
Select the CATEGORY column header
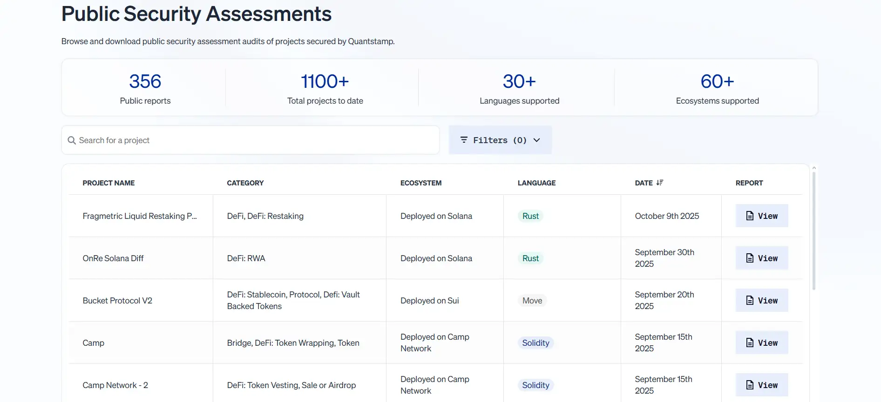[245, 183]
